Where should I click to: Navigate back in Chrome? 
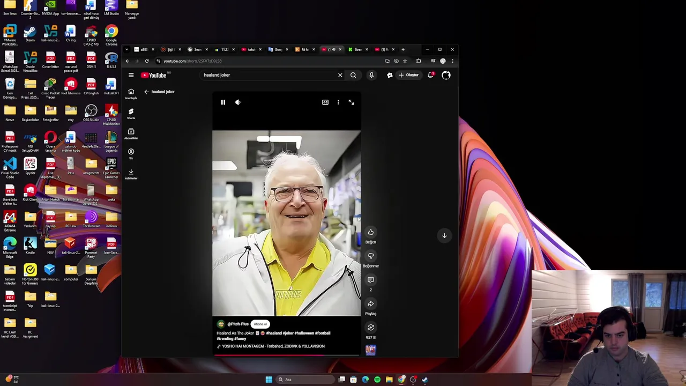pos(128,61)
